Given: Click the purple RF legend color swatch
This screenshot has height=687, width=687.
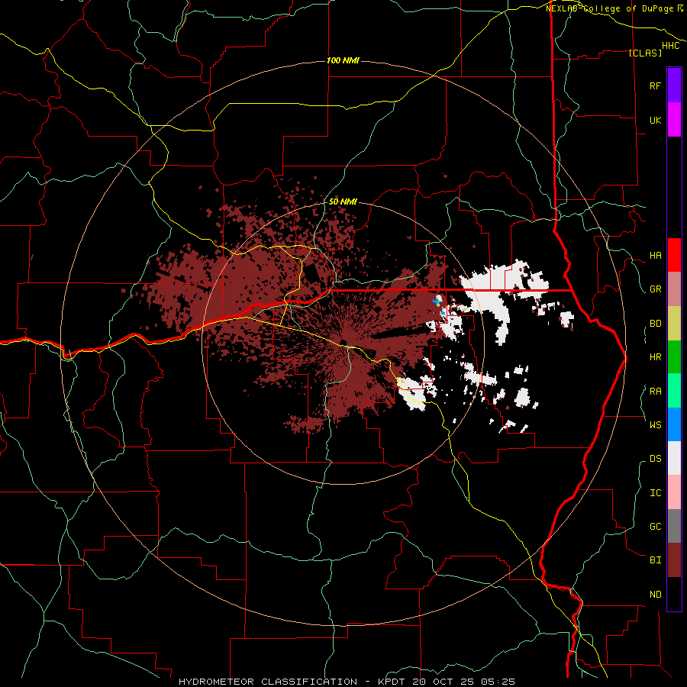Looking at the screenshot, I should pos(674,85).
